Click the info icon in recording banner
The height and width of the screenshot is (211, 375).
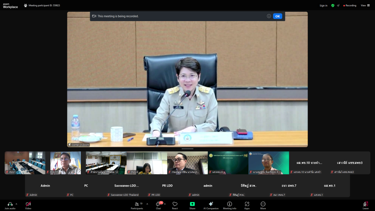point(269,16)
